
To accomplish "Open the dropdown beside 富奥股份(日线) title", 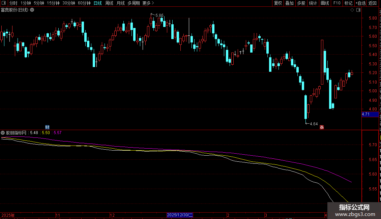I will click(x=32, y=10).
